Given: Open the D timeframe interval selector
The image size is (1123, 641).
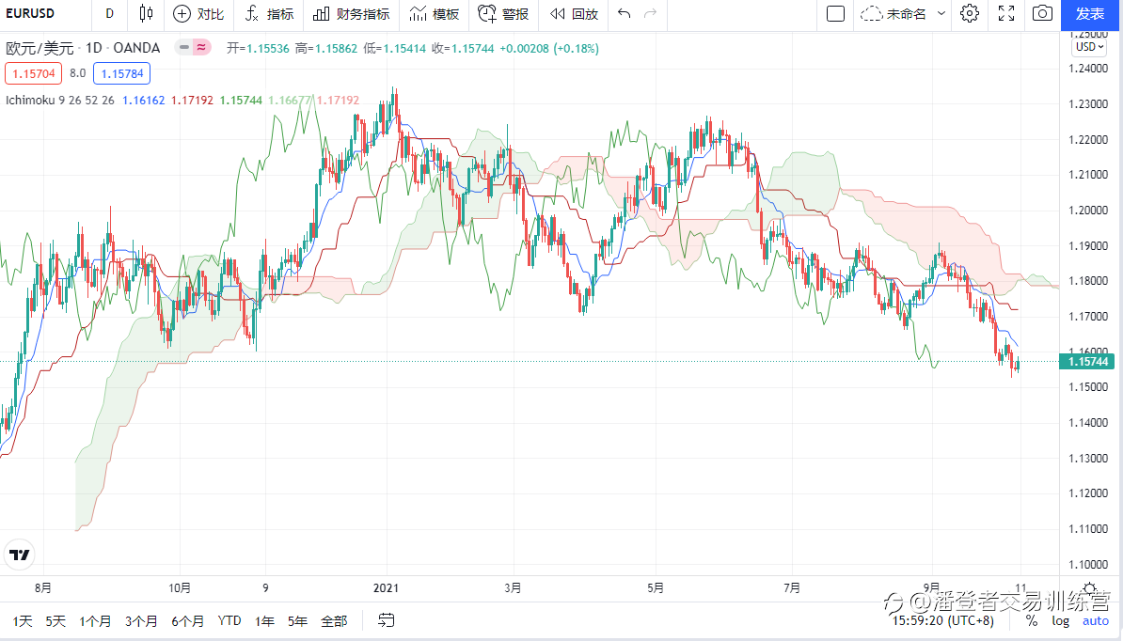Looking at the screenshot, I should [x=110, y=14].
